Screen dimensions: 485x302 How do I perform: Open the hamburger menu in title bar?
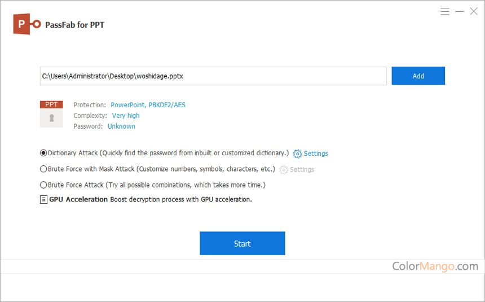click(445, 11)
